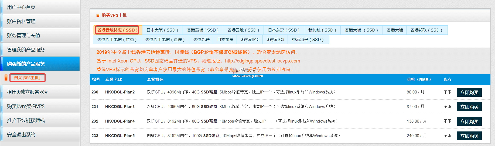Image resolution: width=495 pixels, height=146 pixels.
Task: Open the 新加坡 (SSD) tab
Action: point(322,30)
